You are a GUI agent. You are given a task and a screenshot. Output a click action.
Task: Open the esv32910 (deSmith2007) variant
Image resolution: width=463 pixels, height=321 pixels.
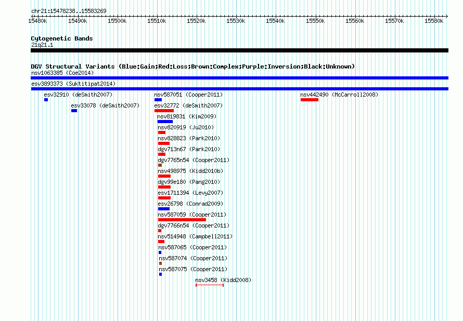[78, 95]
